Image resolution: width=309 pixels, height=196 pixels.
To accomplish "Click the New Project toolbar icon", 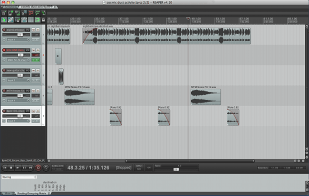I will [x=4, y=13].
